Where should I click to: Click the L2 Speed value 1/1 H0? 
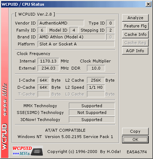click(96, 87)
